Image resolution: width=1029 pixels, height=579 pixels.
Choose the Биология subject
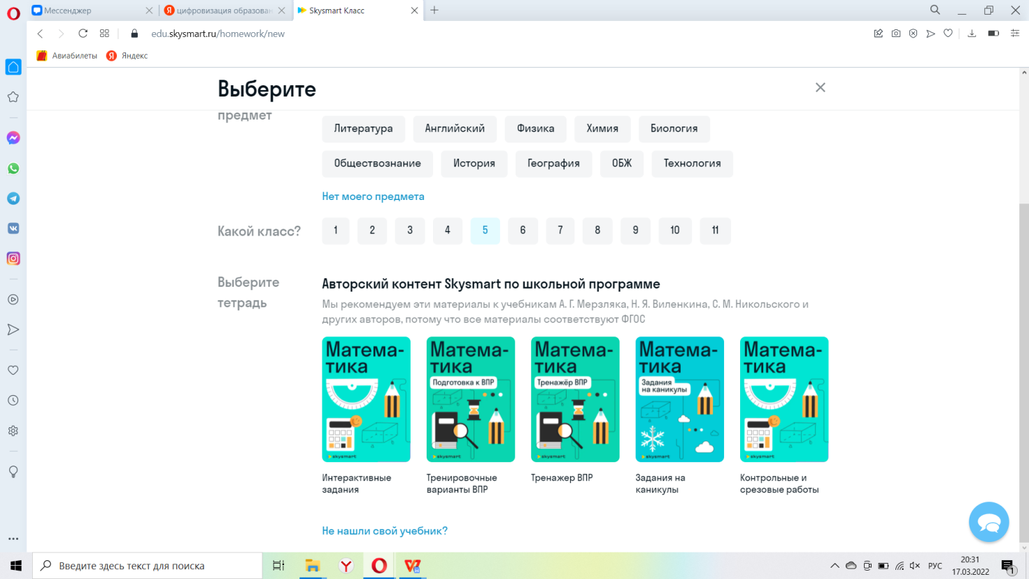674,129
